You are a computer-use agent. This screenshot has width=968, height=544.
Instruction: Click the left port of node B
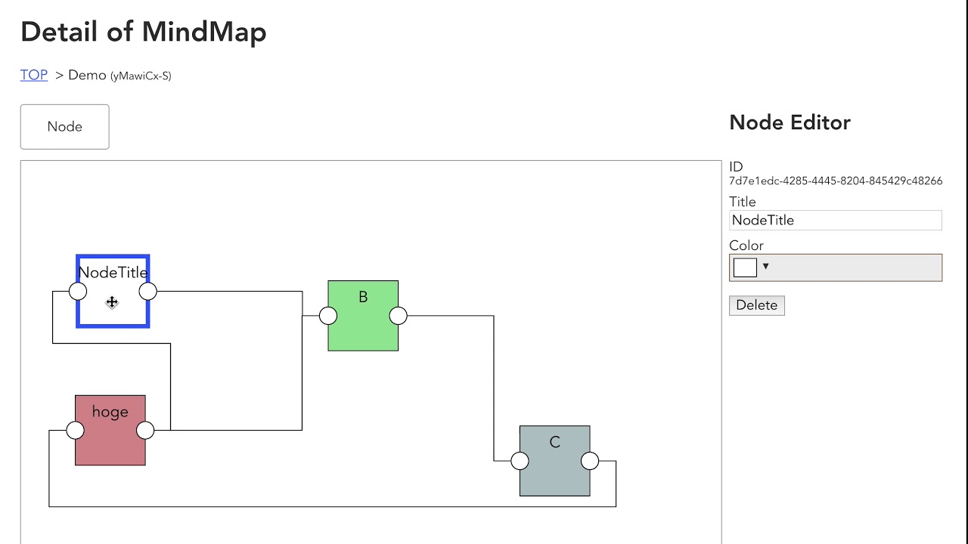coord(328,316)
